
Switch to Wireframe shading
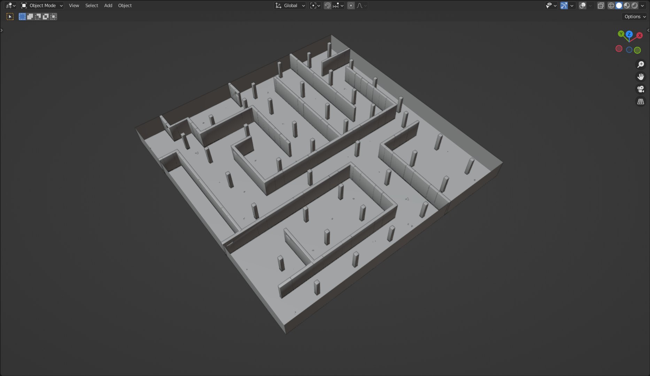tap(611, 6)
